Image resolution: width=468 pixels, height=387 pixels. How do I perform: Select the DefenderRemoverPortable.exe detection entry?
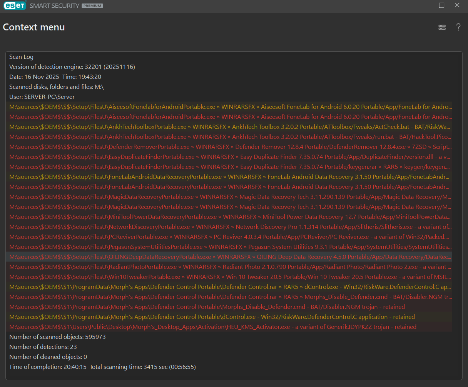pos(230,147)
